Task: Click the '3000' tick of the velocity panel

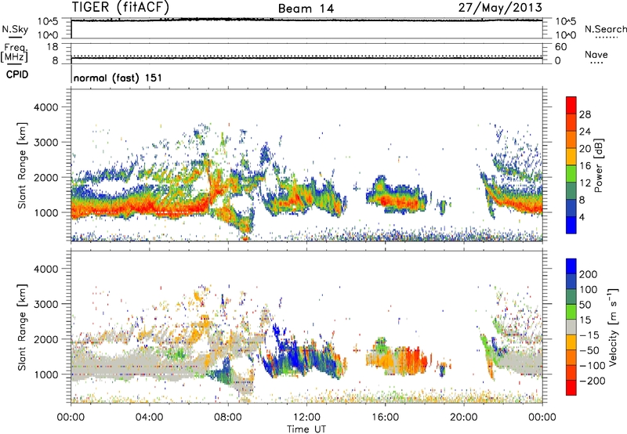Action: (46, 304)
